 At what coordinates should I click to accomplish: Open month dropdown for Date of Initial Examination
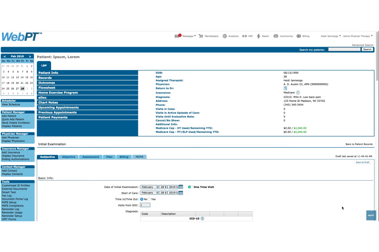[x=149, y=187]
